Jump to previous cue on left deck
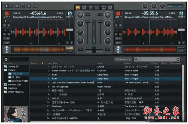188x124 pixels. (5, 25)
